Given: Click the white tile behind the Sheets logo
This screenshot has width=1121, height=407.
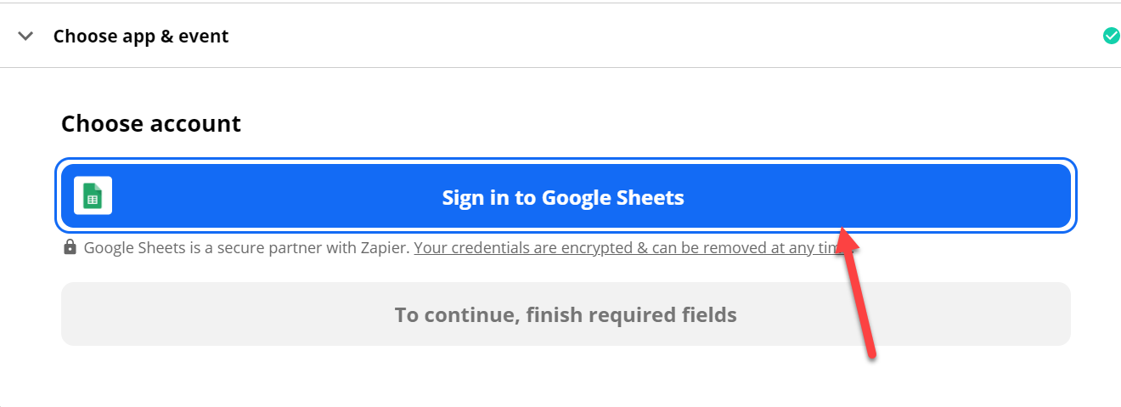Looking at the screenshot, I should 93,196.
